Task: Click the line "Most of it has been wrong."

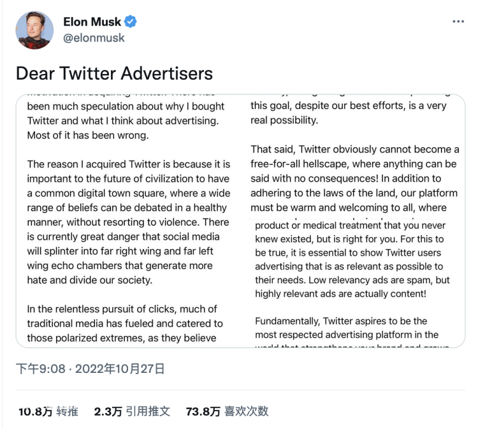Action: point(88,135)
